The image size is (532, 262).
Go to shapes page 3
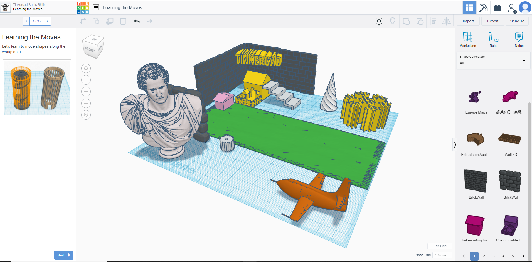coord(494,256)
